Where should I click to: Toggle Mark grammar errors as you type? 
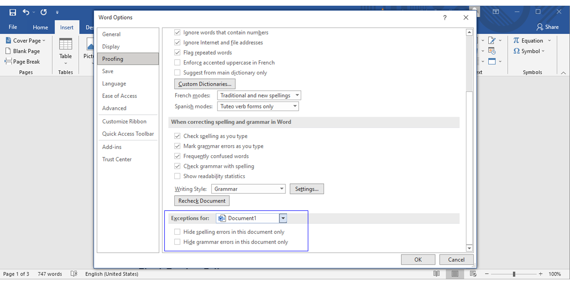(x=178, y=146)
